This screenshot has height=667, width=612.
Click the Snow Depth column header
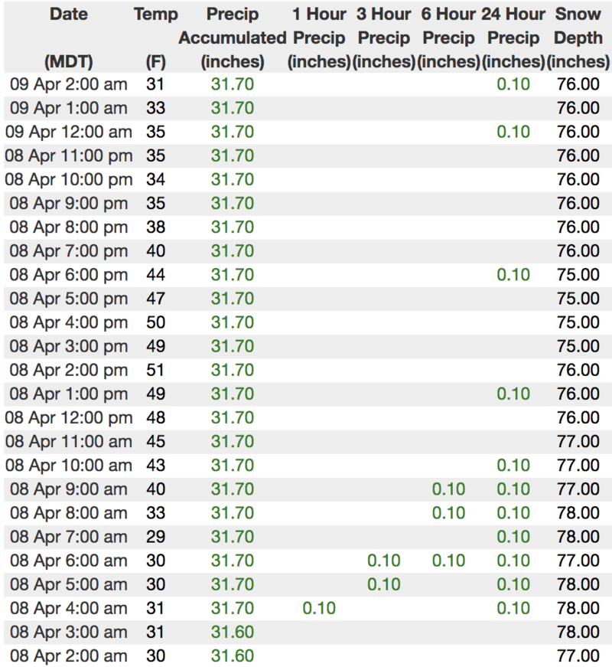(578, 37)
